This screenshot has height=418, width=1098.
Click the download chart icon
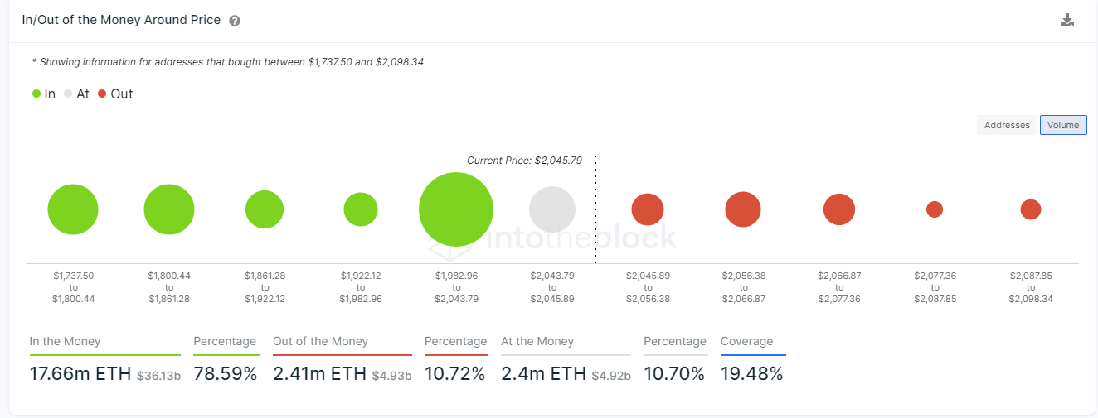[x=1067, y=21]
